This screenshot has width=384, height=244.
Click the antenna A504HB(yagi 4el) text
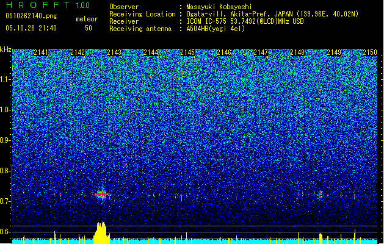(216, 29)
